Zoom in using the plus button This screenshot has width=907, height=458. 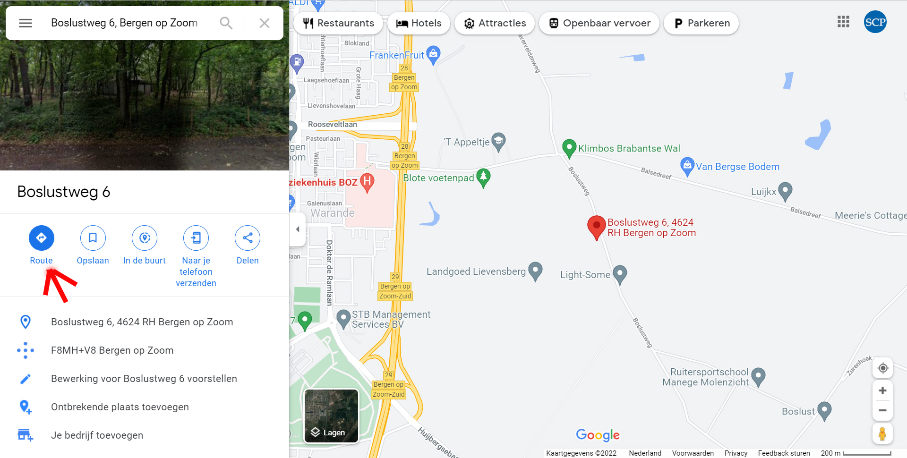pos(882,390)
